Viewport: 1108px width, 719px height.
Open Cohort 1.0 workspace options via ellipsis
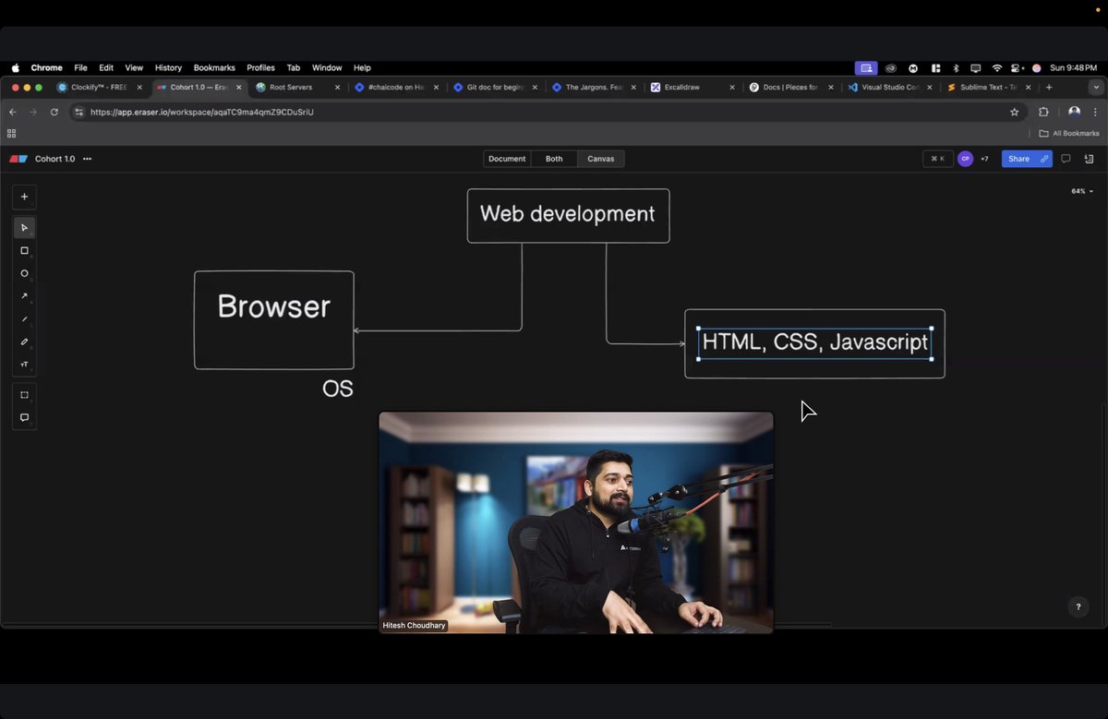(x=87, y=159)
